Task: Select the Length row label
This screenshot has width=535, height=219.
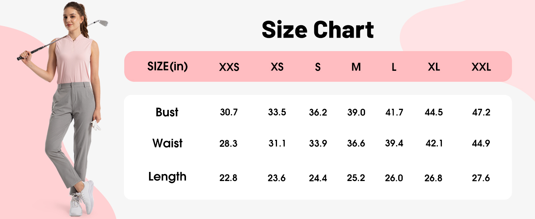Action: tap(167, 177)
